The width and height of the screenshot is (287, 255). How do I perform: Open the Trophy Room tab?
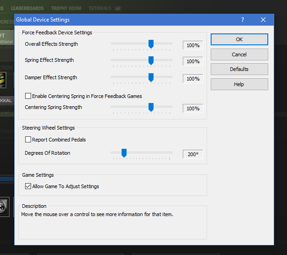pos(66,8)
